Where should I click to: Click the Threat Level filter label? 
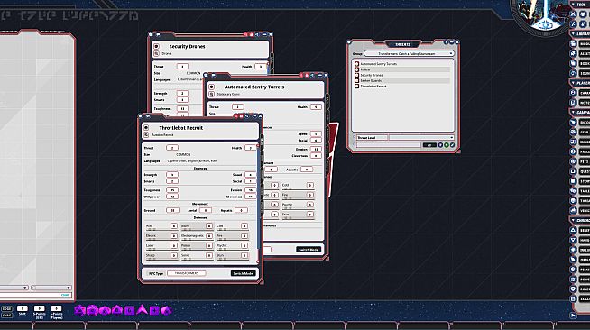(372, 138)
